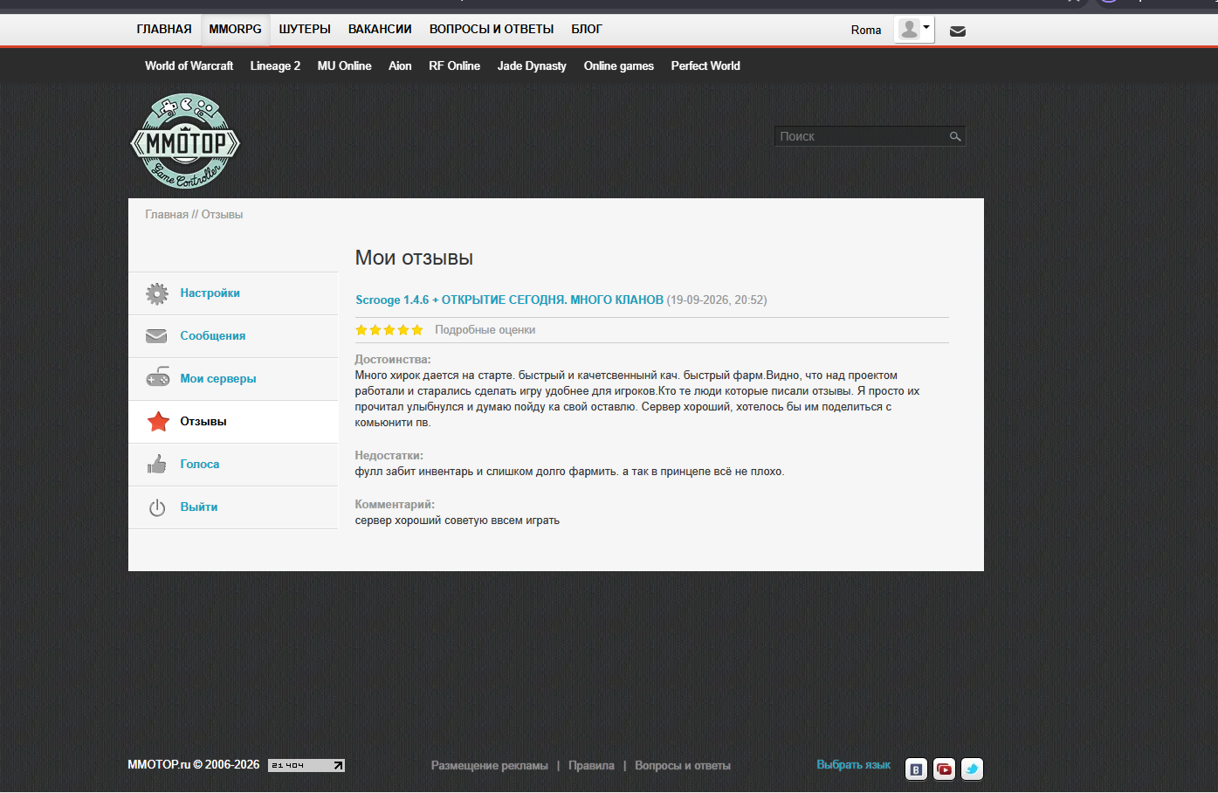The image size is (1218, 793).
Task: Click the envelope icon beside Сообщения
Action: pos(157,336)
